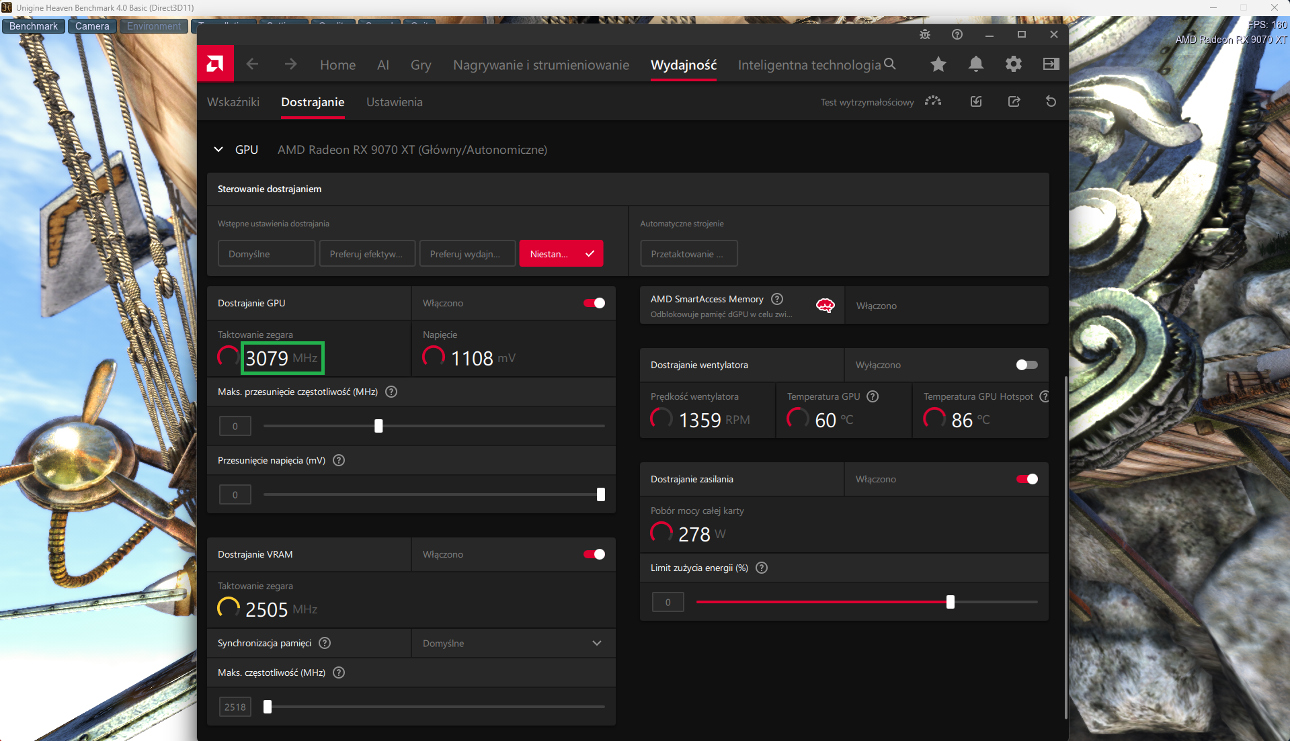Click the export profile icon

coord(1014,101)
